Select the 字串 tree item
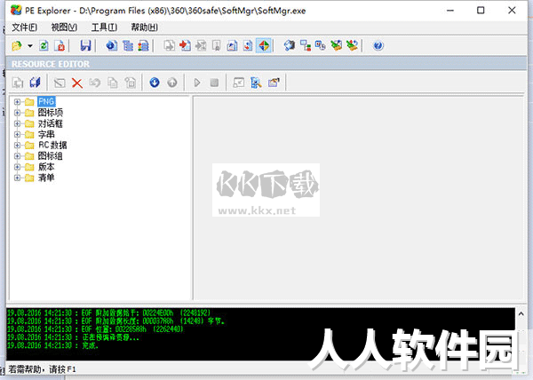Screen dimensions: 533x380 tap(46, 134)
